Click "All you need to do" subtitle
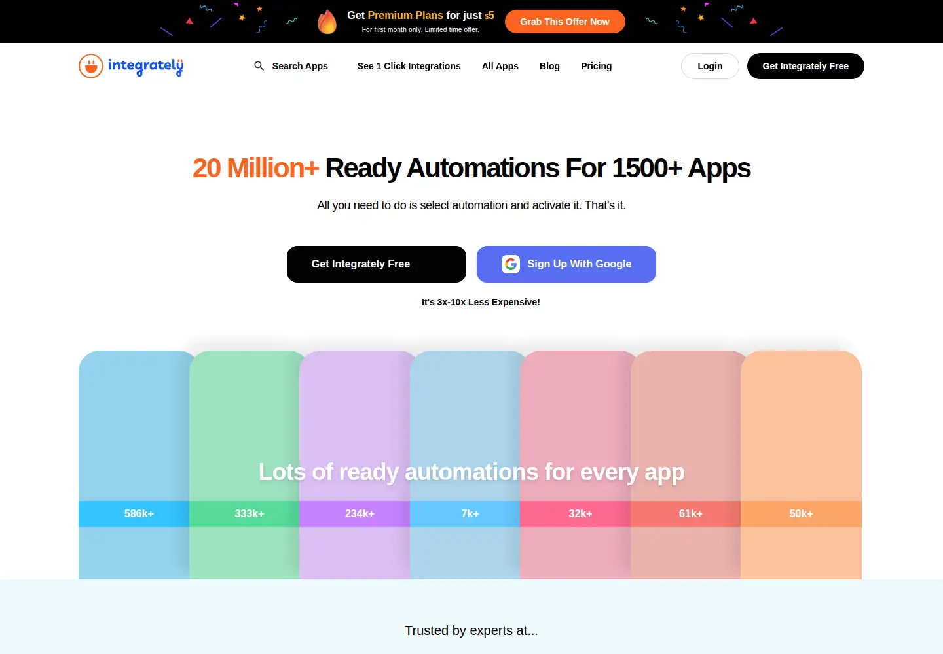The image size is (943, 654). pos(471,205)
